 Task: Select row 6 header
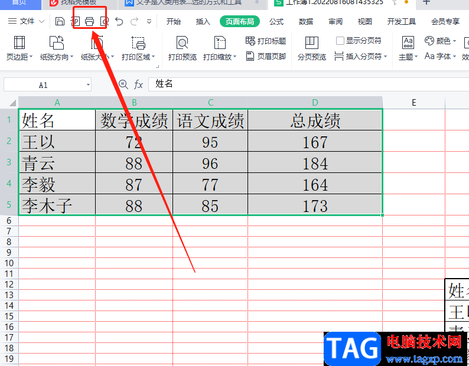tap(9, 221)
